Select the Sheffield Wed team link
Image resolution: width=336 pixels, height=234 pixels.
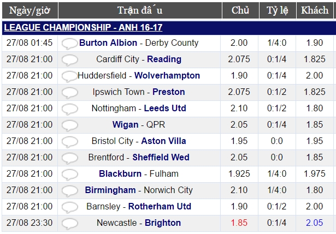pyautogui.click(x=161, y=157)
